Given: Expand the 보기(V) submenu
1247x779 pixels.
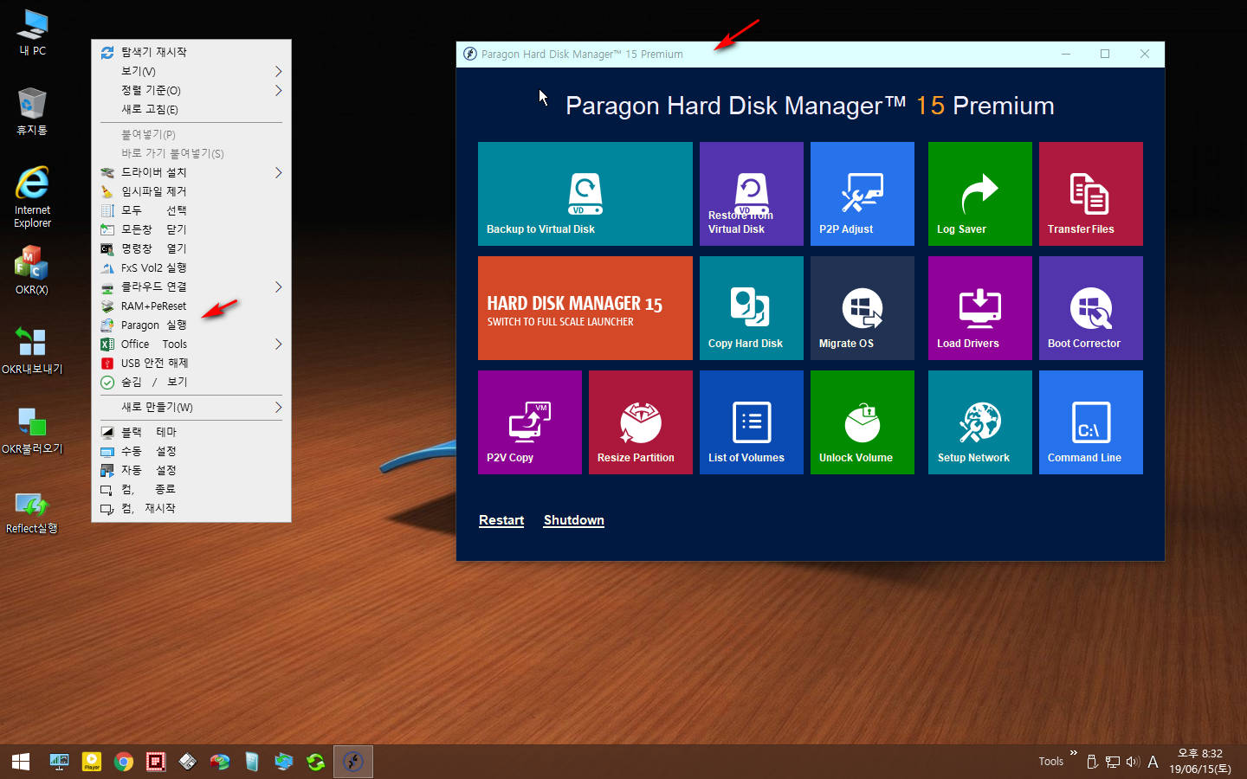Looking at the screenshot, I should click(191, 71).
